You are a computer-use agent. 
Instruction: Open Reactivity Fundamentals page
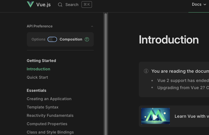pyautogui.click(x=50, y=116)
